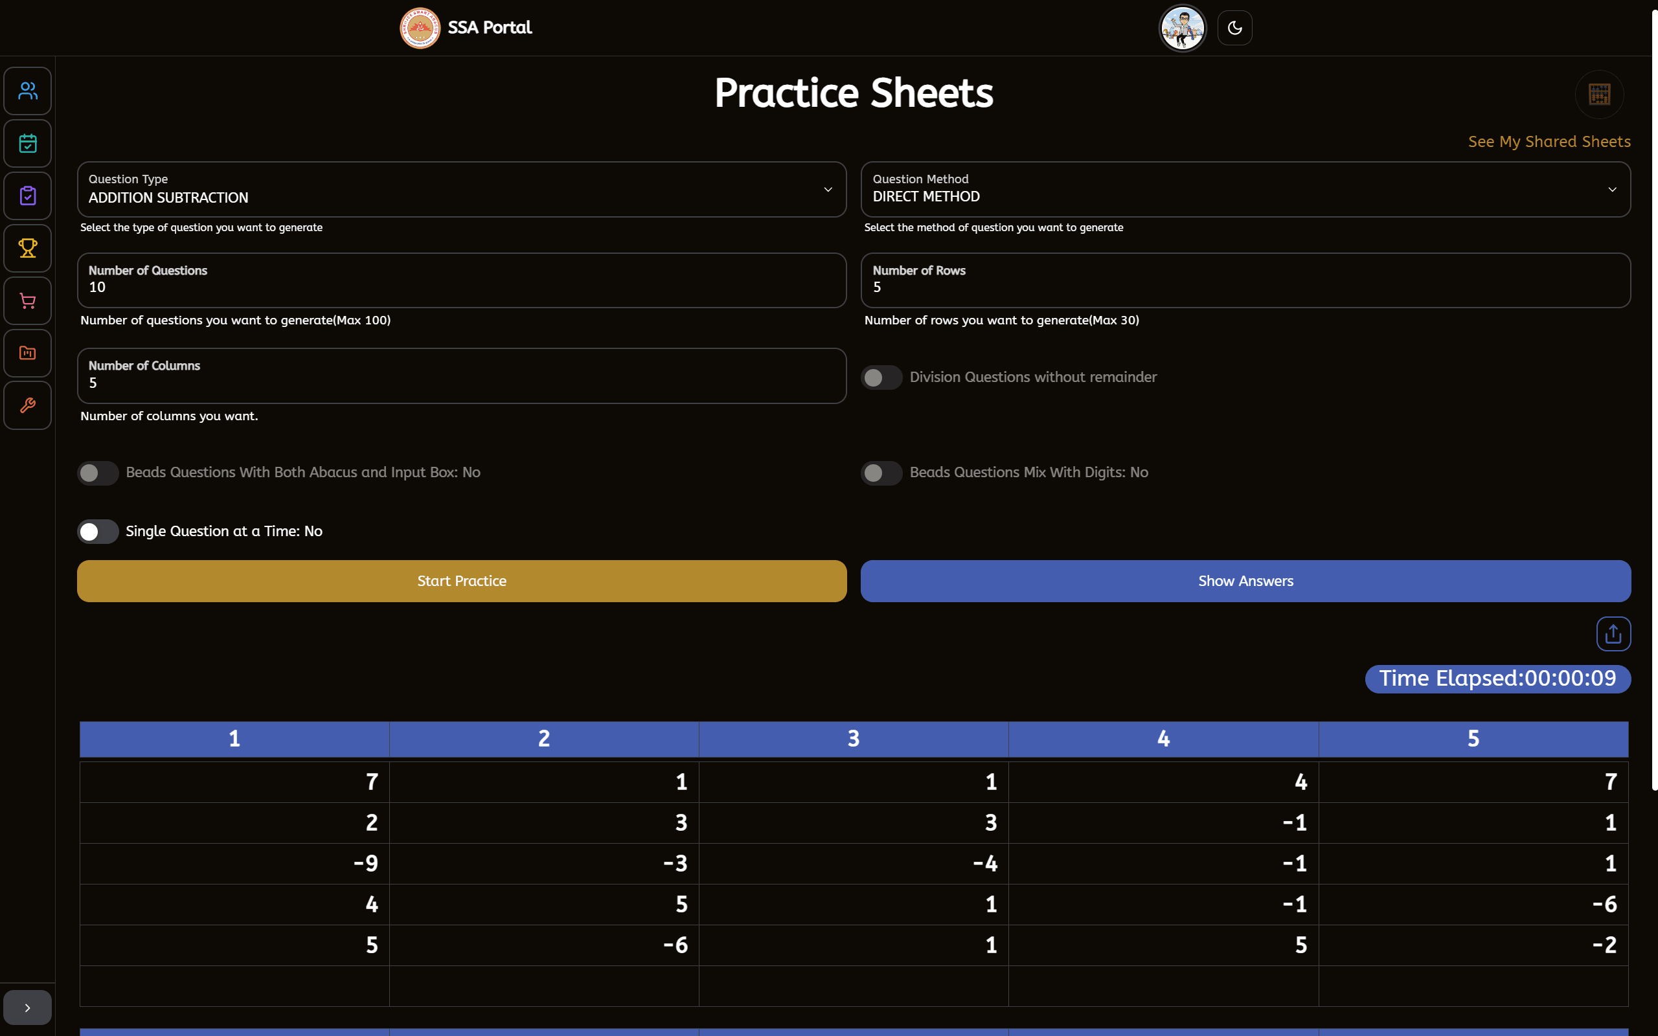Screen dimensions: 1658x1036
Task: Click the profile avatar at the top
Action: coord(1183,27)
